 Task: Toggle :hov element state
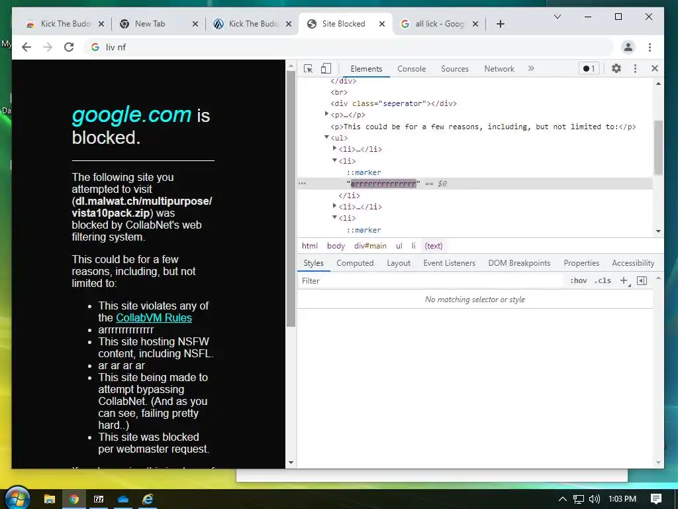[x=578, y=280]
